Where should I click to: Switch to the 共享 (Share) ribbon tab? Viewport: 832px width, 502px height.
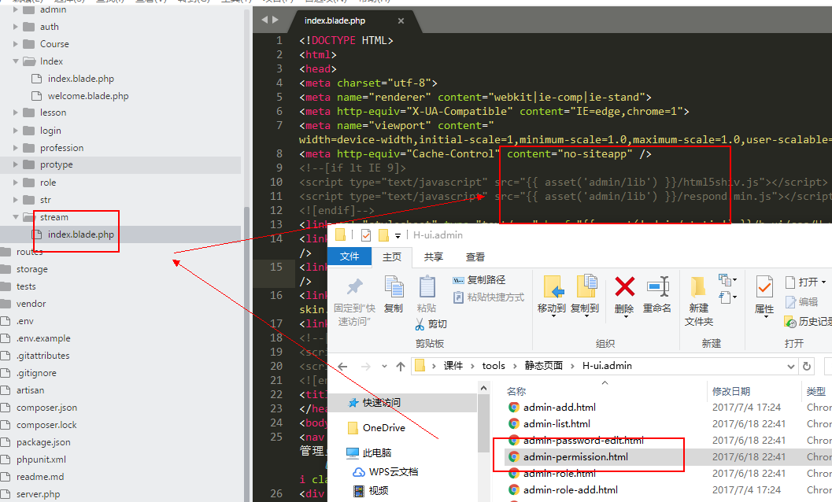pyautogui.click(x=433, y=257)
